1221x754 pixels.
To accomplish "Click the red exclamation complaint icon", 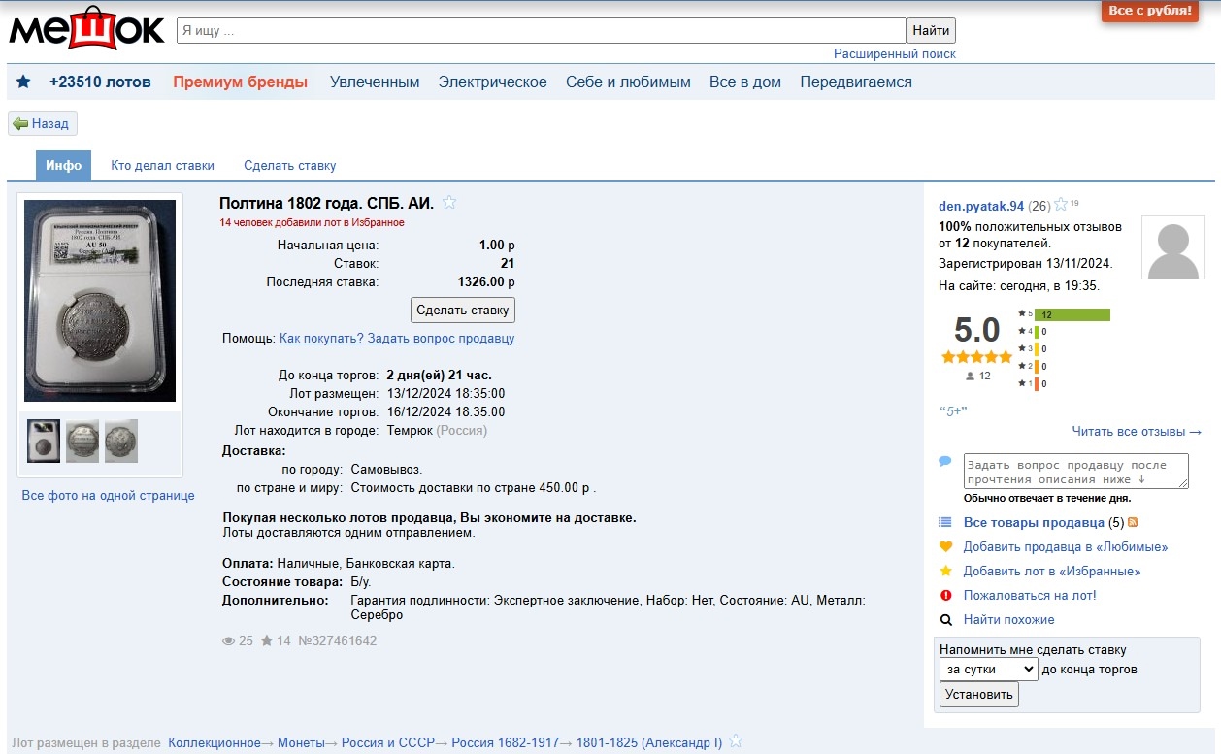I will [945, 596].
